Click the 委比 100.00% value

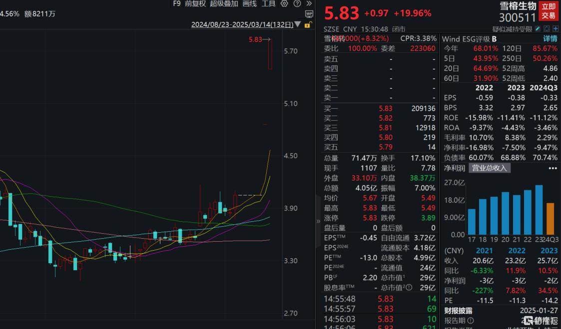point(363,48)
